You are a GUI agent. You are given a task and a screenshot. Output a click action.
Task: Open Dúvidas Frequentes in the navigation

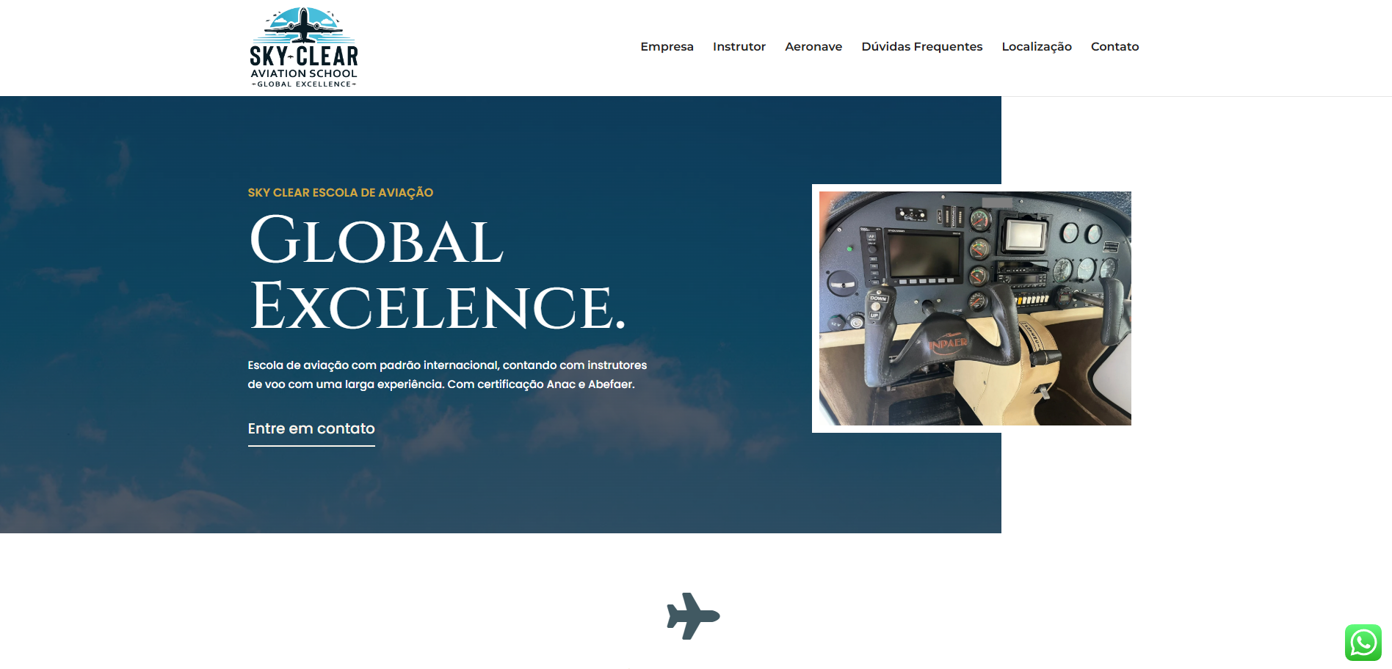pyautogui.click(x=921, y=46)
